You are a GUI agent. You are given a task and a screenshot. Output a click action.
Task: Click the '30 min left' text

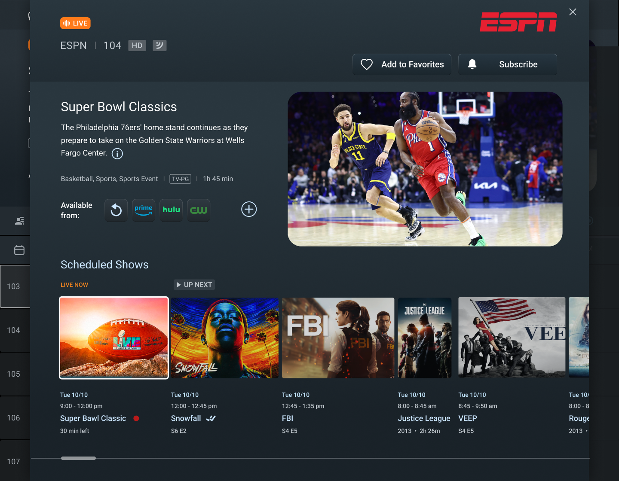[x=75, y=431]
